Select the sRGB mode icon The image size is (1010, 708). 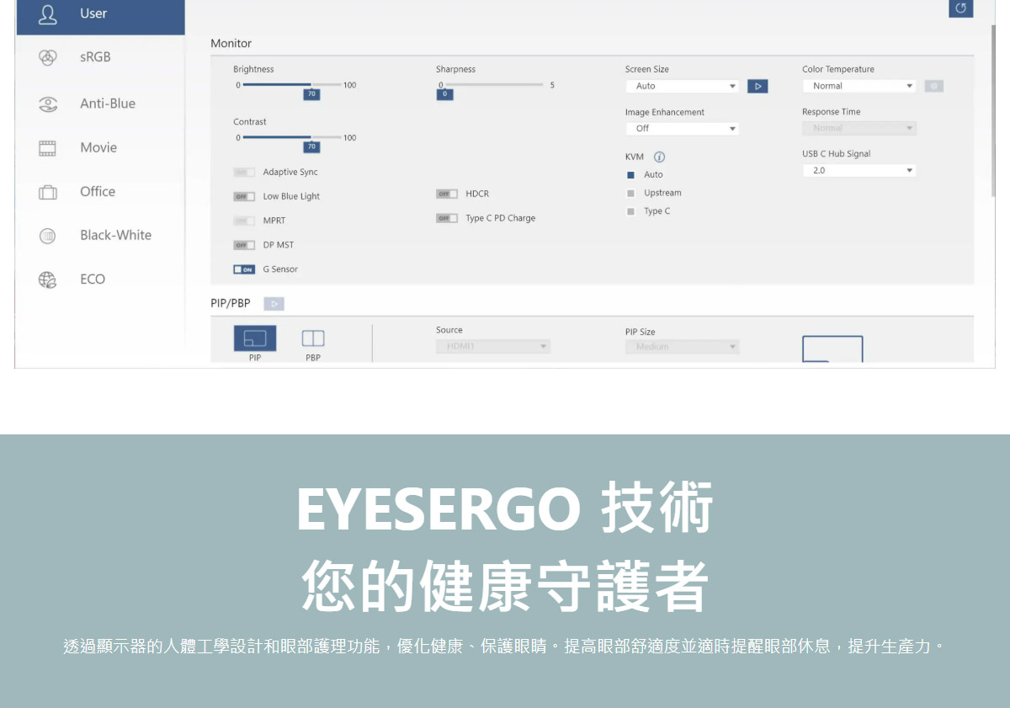(x=48, y=57)
